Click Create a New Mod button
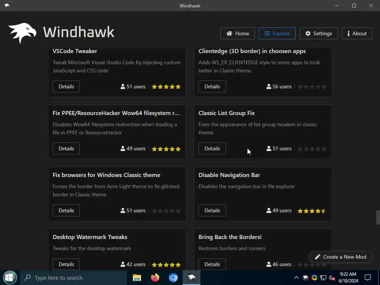 click(341, 257)
